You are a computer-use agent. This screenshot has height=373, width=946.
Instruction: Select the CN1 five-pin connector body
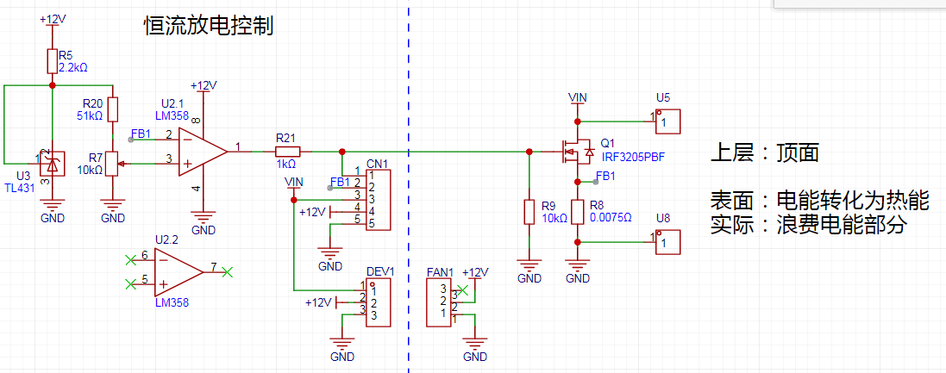click(x=379, y=200)
